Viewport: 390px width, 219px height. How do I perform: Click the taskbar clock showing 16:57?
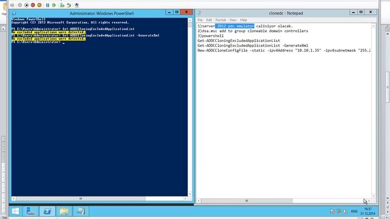pyautogui.click(x=368, y=211)
